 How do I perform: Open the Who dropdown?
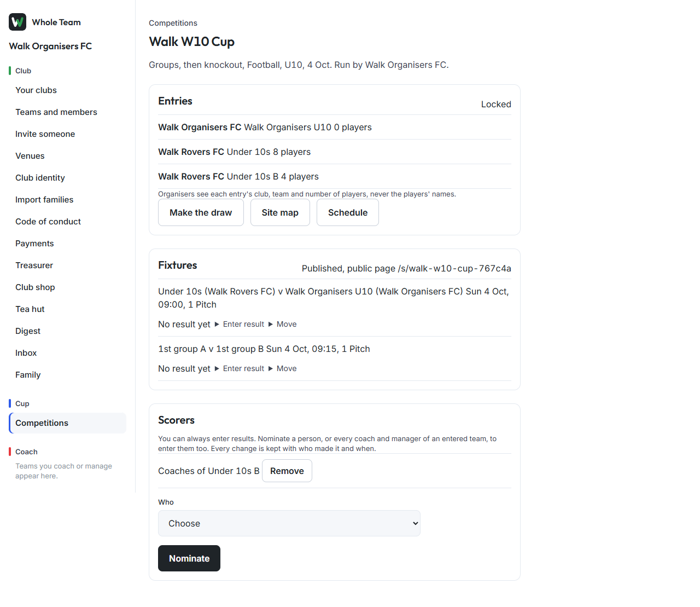pos(289,523)
